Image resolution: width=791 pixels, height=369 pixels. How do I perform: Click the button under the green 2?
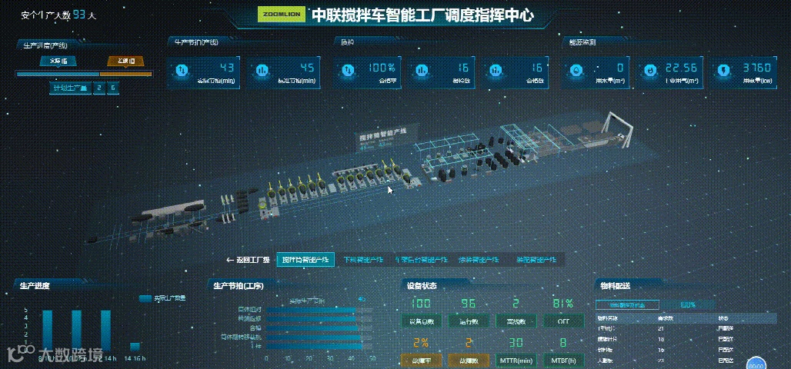click(516, 321)
